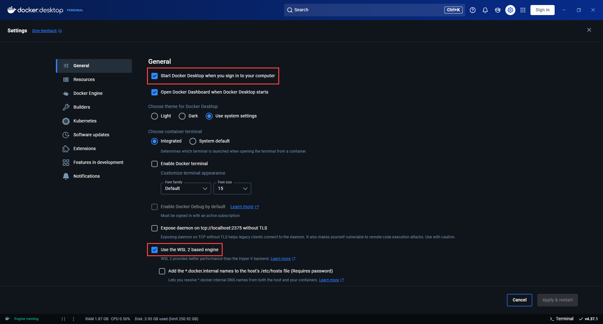The width and height of the screenshot is (603, 324).
Task: Close the Settings panel with X
Action: click(589, 30)
